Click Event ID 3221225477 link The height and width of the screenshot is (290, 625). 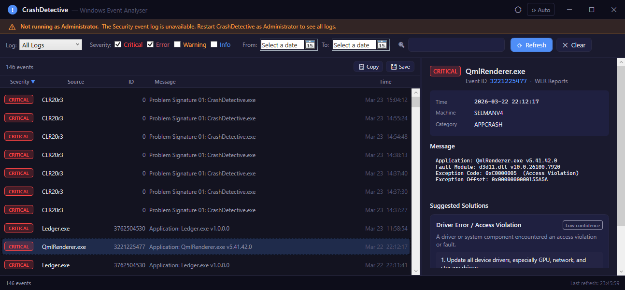coord(508,81)
